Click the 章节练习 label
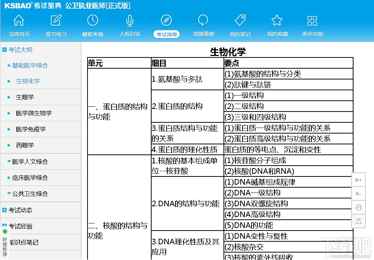 point(56,34)
